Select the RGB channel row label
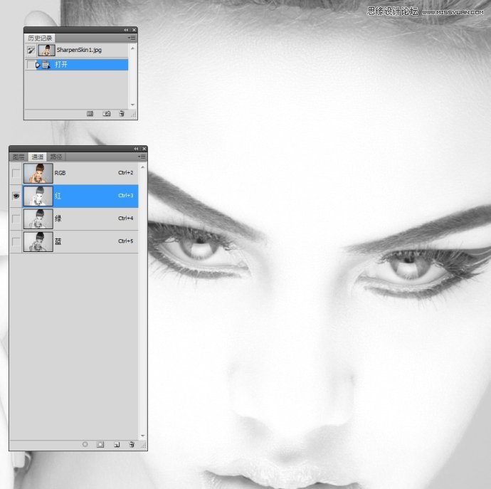Viewport: 491px width, 489px height. 60,173
